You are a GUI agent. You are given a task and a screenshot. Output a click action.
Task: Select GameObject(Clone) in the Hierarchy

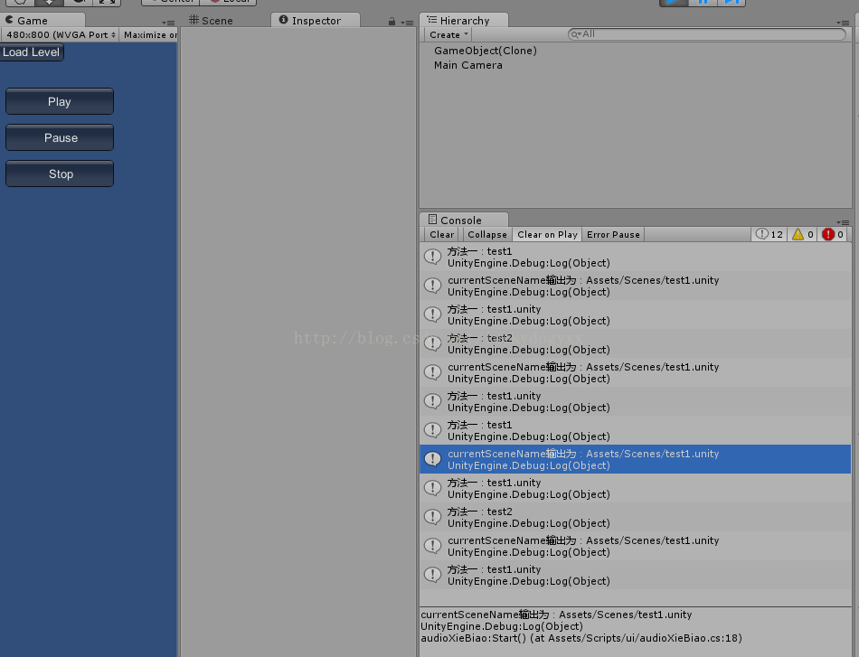coord(486,51)
